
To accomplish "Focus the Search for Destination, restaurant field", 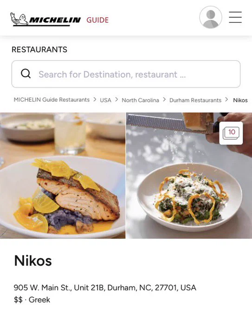I will pos(126,74).
